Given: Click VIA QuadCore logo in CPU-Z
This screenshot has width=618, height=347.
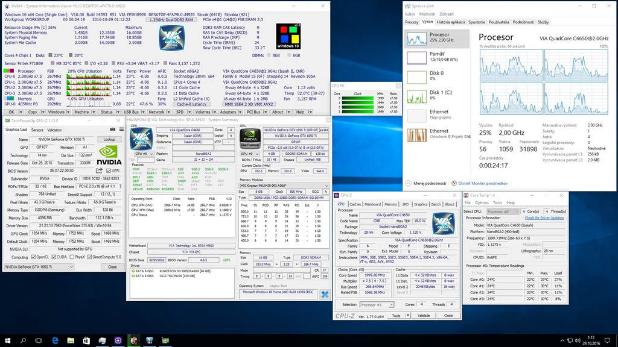Looking at the screenshot, I should (444, 224).
